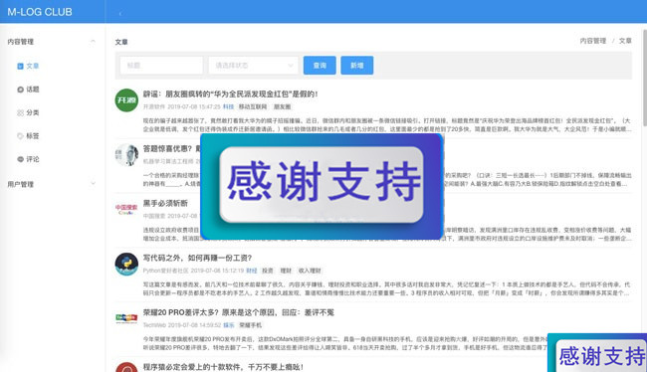Screen dimensions: 647x372
Task: Open the 答题惊喜优惠 article title
Action: (171, 148)
